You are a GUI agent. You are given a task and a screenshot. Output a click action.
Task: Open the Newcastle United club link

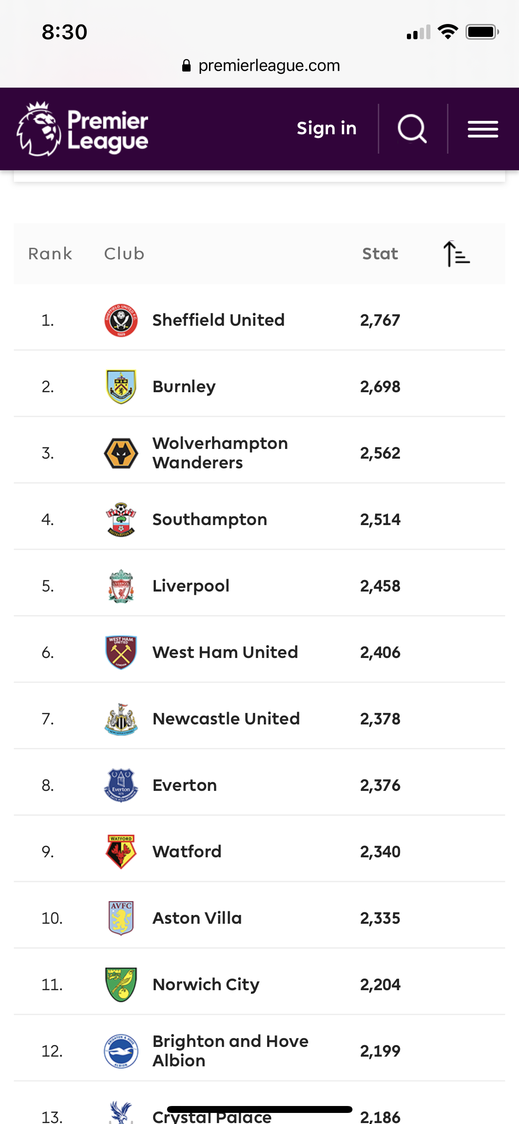(x=226, y=719)
